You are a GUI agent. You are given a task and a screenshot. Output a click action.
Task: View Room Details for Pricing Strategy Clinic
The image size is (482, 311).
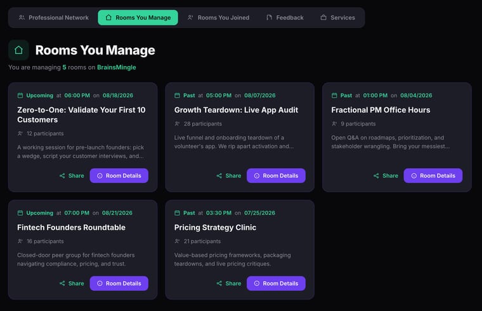pyautogui.click(x=276, y=283)
